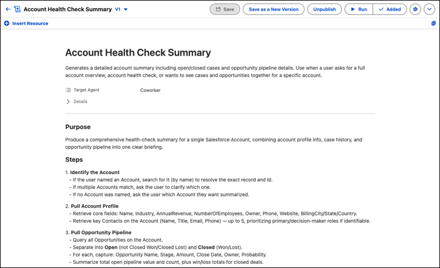Click the line starting 'Retrieve key Contacts on the Account'
Image resolution: width=440 pixels, height=268 pixels.
[x=220, y=221]
